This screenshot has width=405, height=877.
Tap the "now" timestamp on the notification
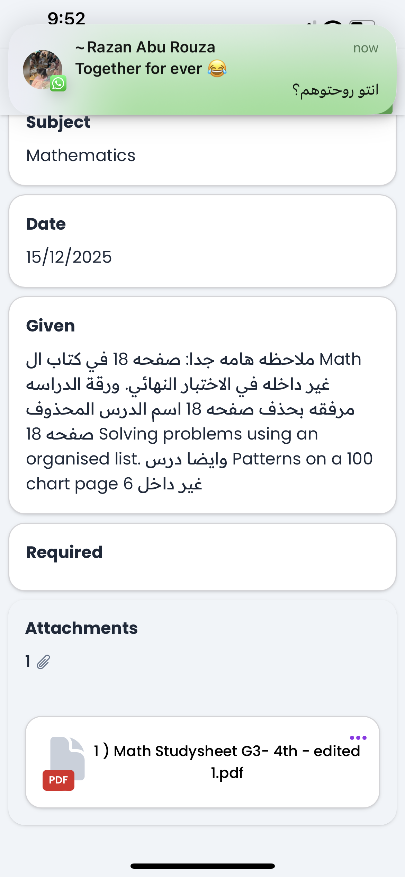point(366,48)
